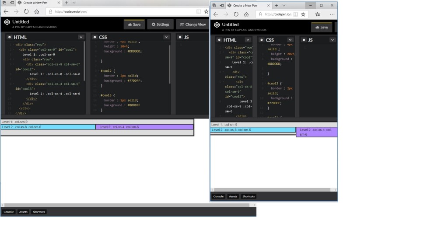448x252 pixels.
Task: Go forward in the left browser window
Action: click(x=16, y=11)
